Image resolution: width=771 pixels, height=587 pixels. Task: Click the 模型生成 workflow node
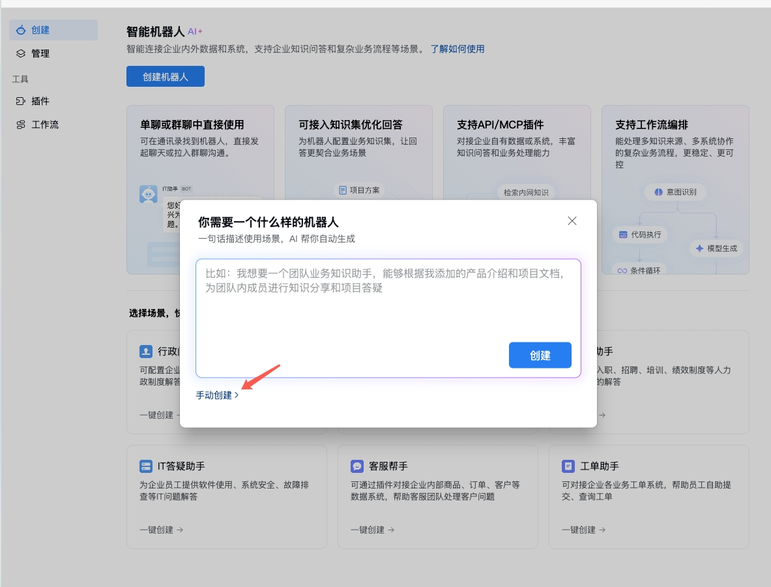coord(716,248)
